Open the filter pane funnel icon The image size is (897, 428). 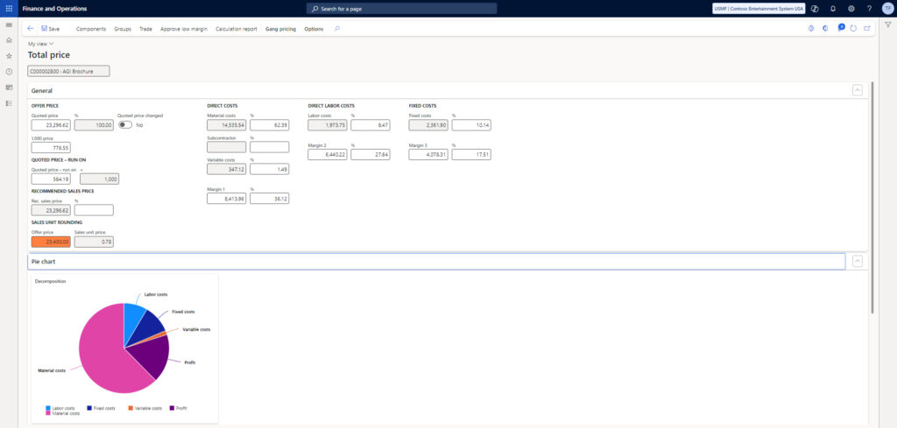pyautogui.click(x=887, y=25)
